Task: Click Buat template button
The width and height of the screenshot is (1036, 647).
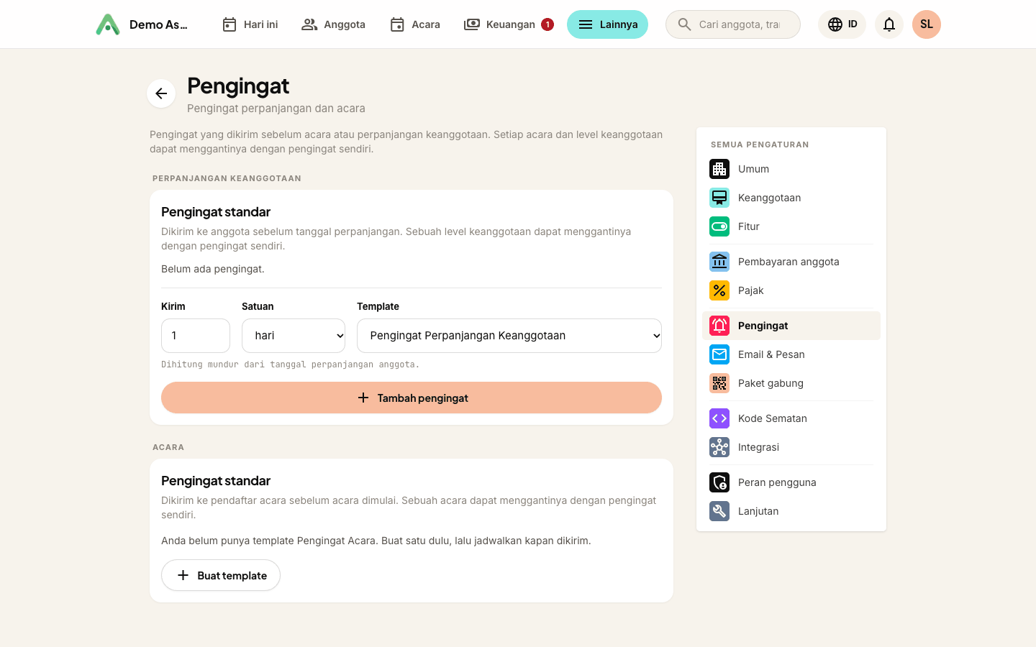Action: 221,575
